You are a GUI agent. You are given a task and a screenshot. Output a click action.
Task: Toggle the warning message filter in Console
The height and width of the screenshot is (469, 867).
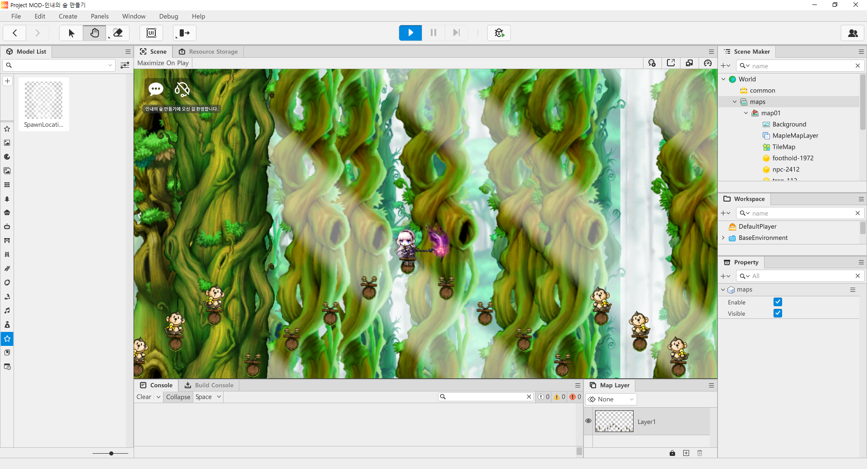coord(559,397)
